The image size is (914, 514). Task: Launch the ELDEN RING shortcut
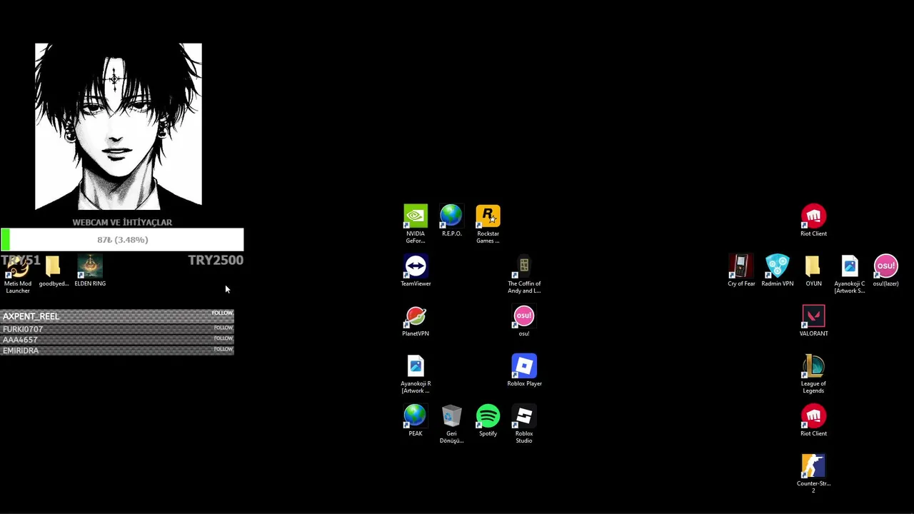[90, 266]
